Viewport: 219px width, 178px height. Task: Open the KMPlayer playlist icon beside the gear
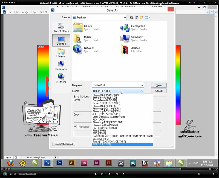(10, 174)
